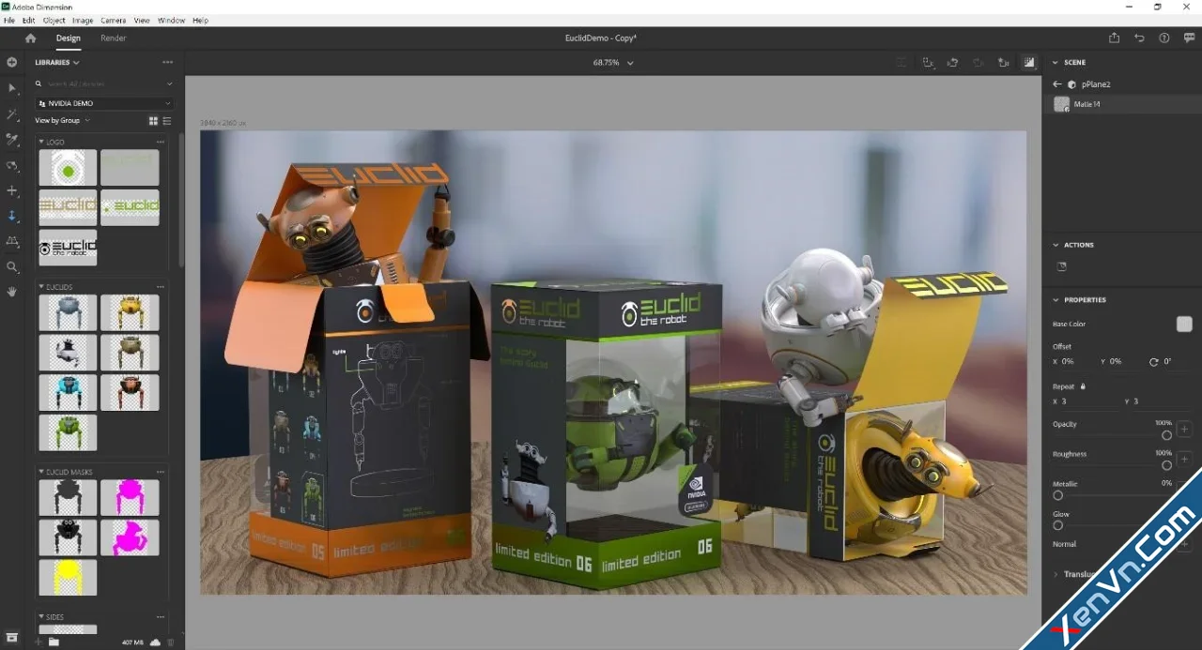Open the View by Group dropdown
The height and width of the screenshot is (650, 1202).
62,120
